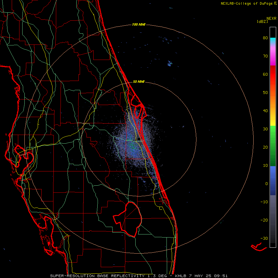This screenshot has width=278, height=278.
Task: Click the 50 NMI range ring label
Action: 139,82
